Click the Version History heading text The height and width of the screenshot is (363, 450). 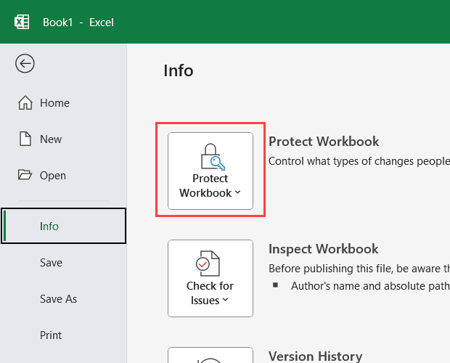tap(315, 356)
